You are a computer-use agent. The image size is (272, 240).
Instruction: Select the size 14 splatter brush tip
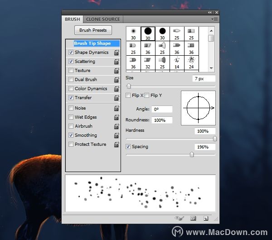[x=177, y=63]
